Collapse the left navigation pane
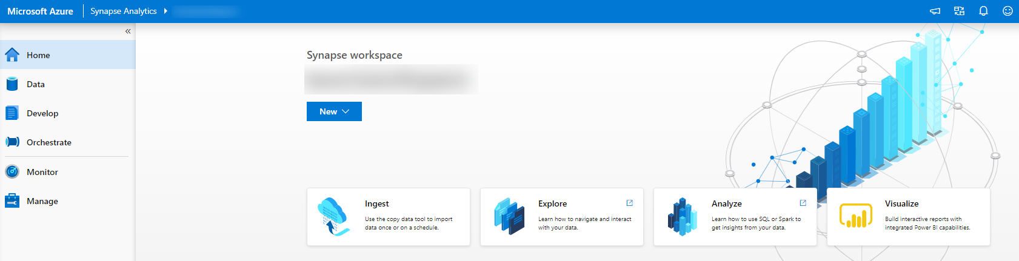This screenshot has width=1019, height=261. click(x=128, y=31)
